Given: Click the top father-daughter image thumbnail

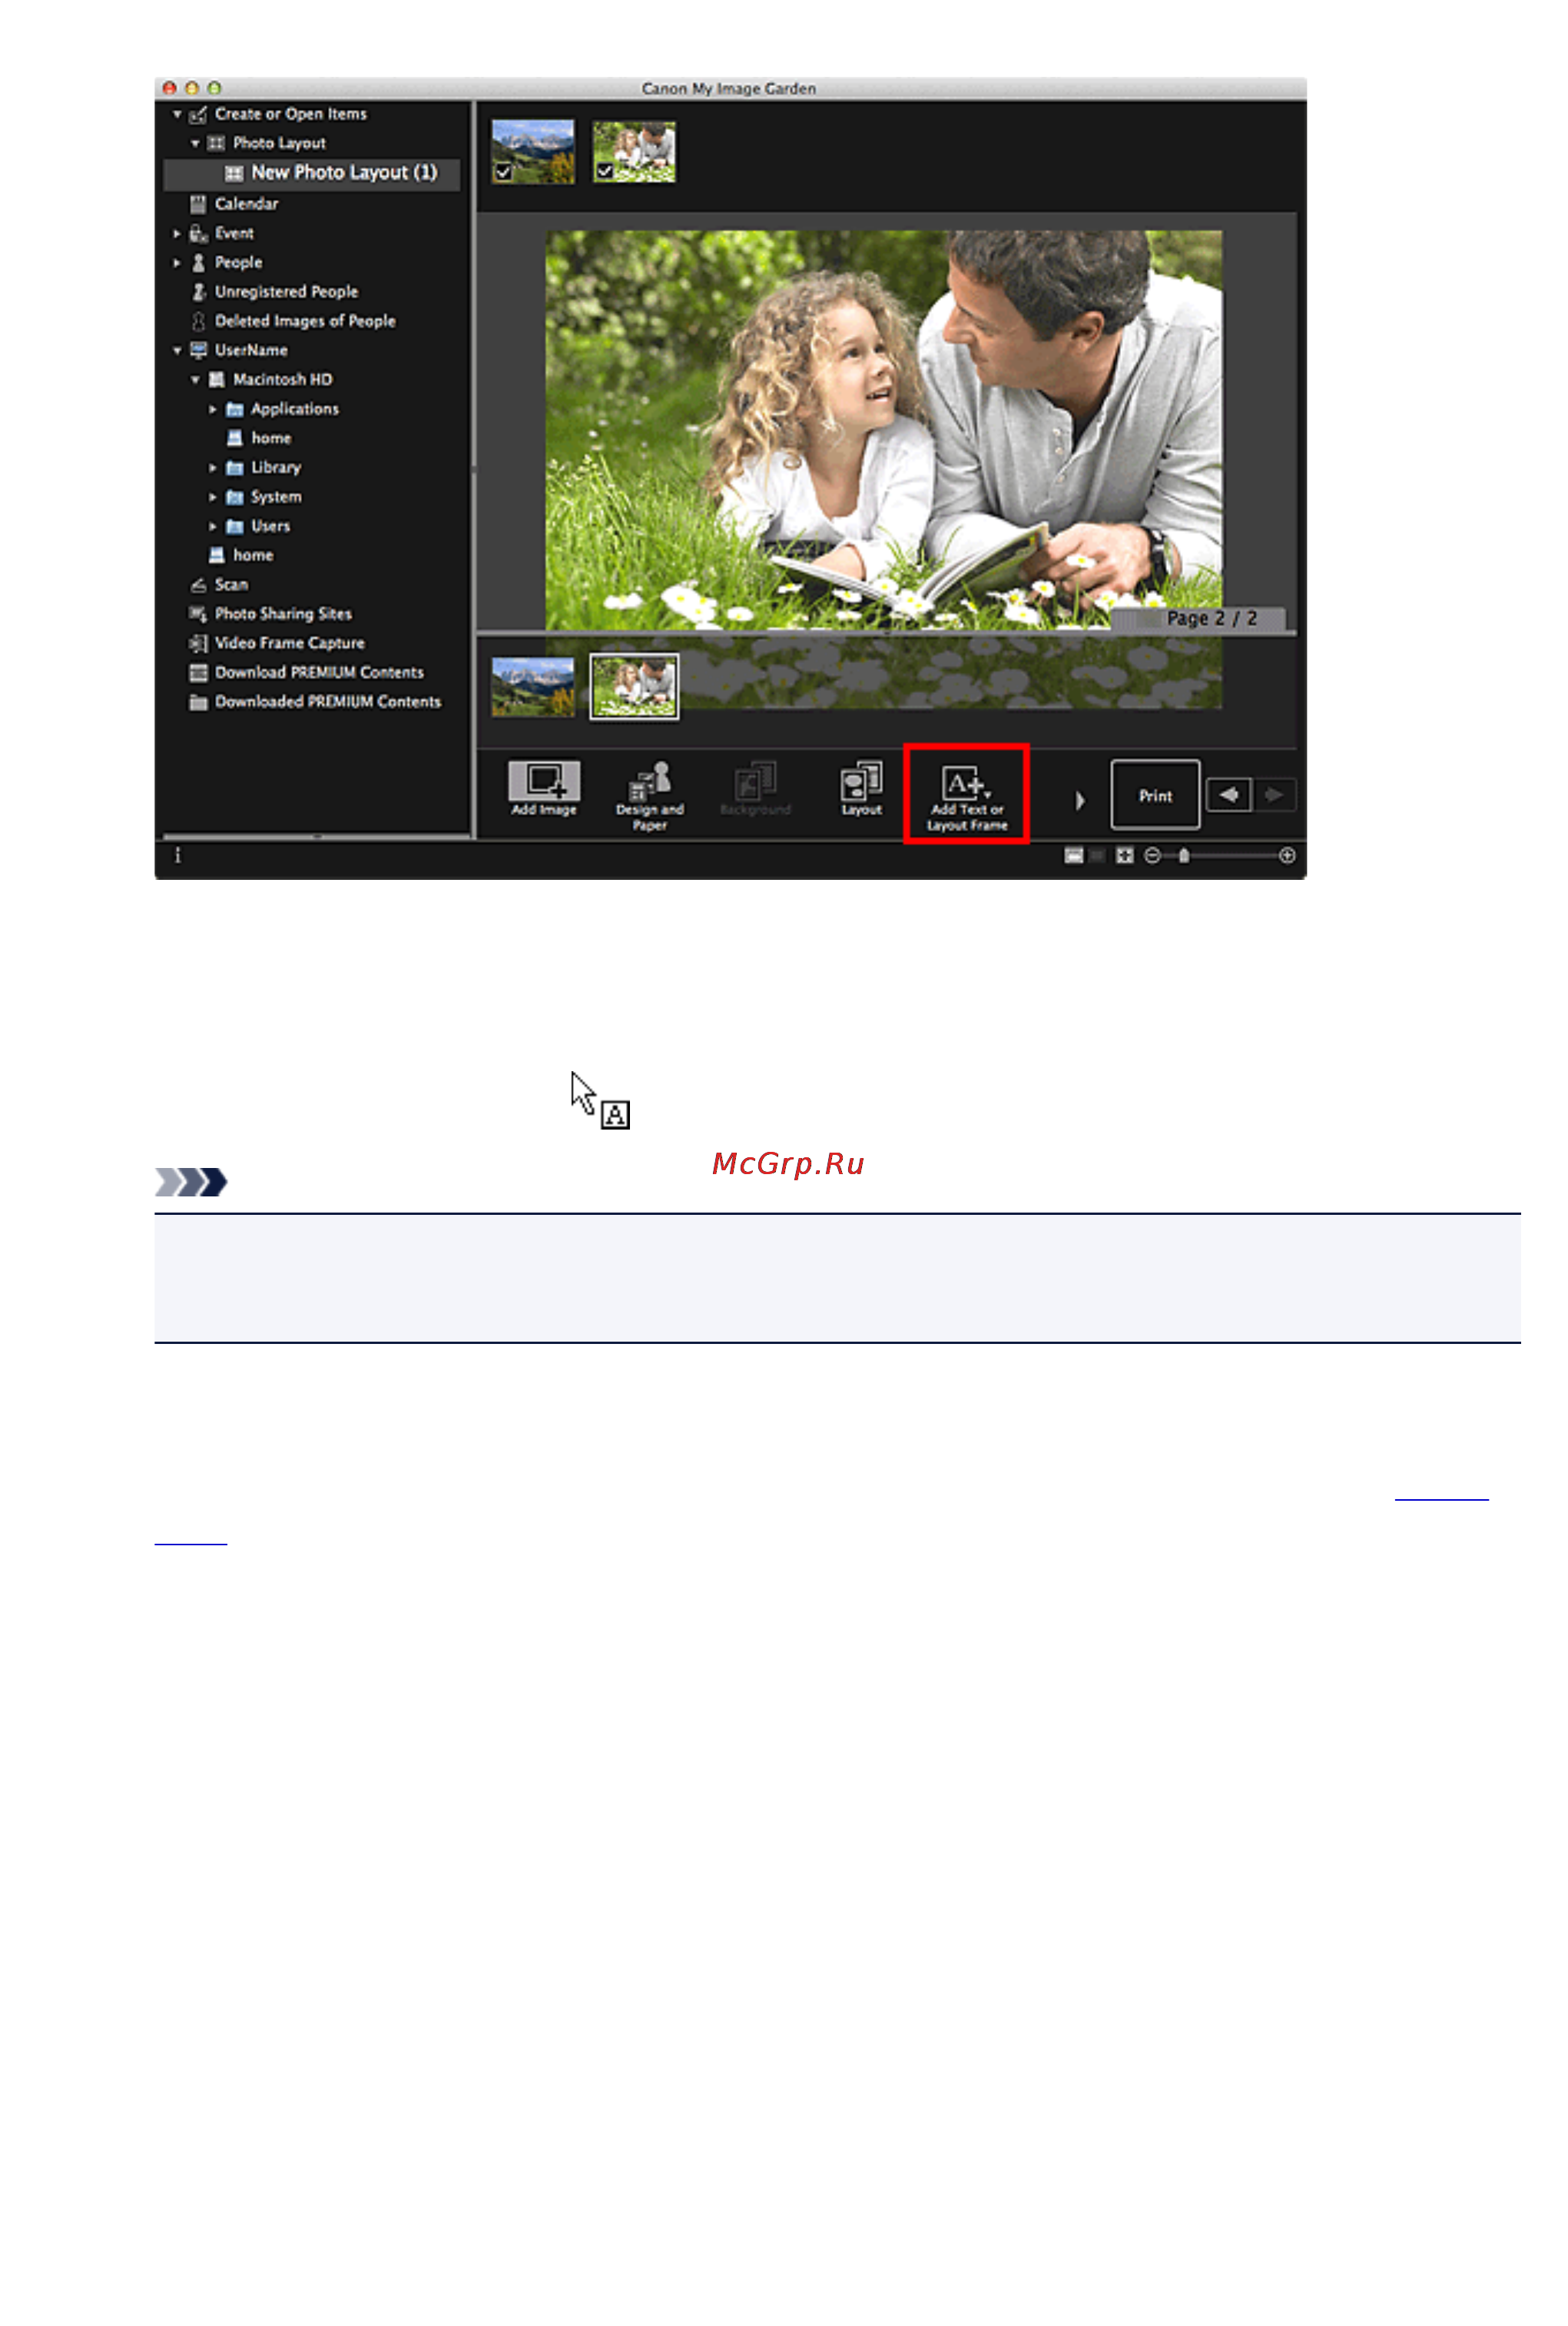Looking at the screenshot, I should (634, 152).
